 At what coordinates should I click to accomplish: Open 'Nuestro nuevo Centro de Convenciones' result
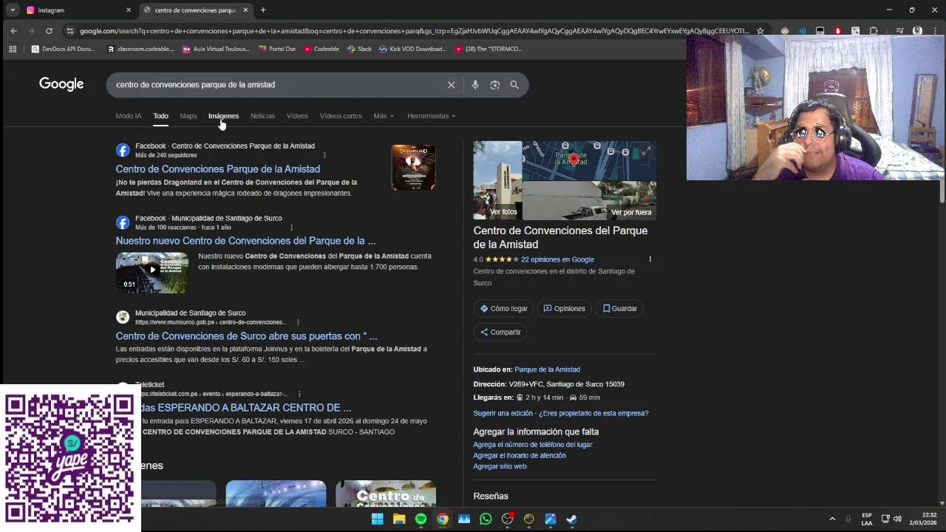point(245,241)
